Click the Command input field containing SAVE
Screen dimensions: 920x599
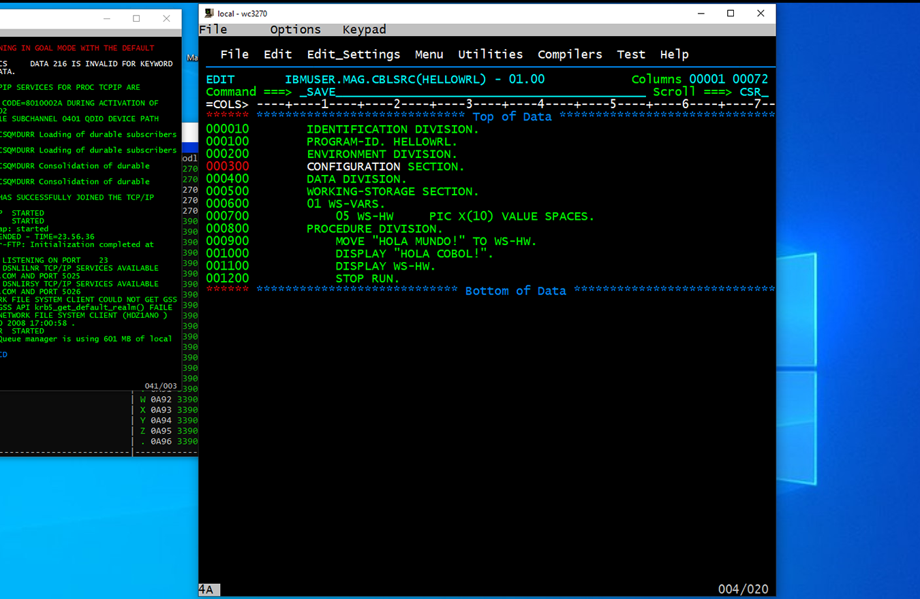[470, 92]
